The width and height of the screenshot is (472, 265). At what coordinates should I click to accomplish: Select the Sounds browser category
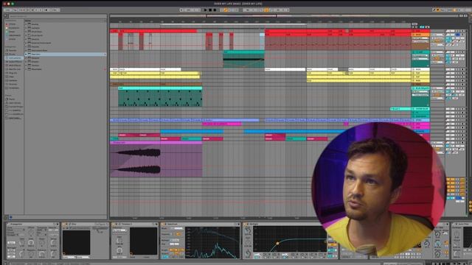click(x=13, y=50)
